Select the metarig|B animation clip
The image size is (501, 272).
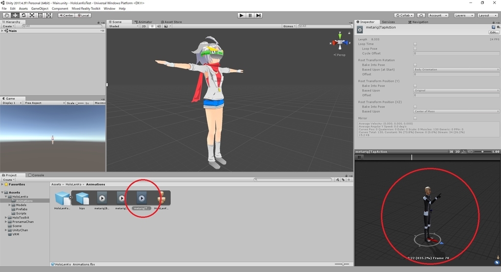pos(102,198)
